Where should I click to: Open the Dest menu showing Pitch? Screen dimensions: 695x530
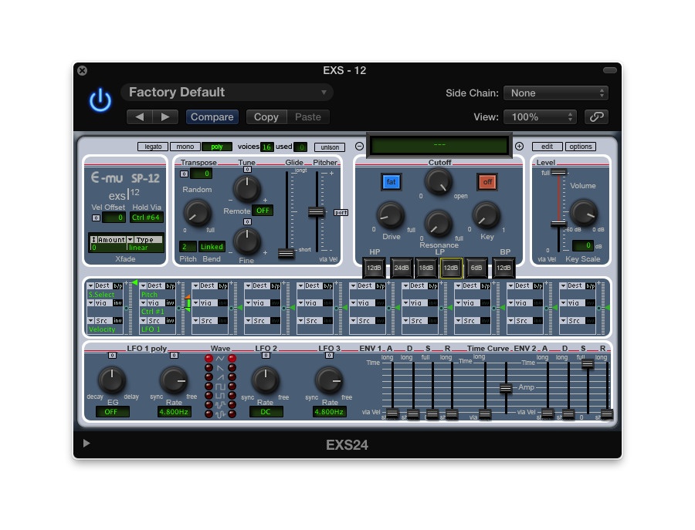click(x=152, y=286)
